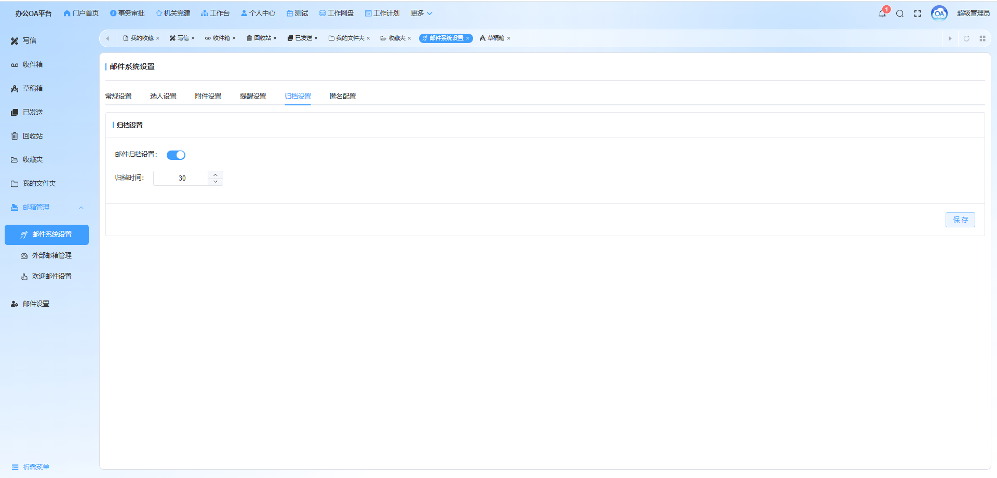Switch to 提醒设置 tab

point(253,96)
